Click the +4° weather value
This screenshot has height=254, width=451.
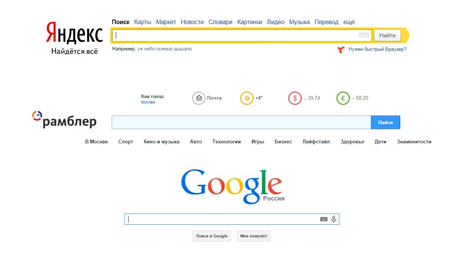click(x=259, y=98)
